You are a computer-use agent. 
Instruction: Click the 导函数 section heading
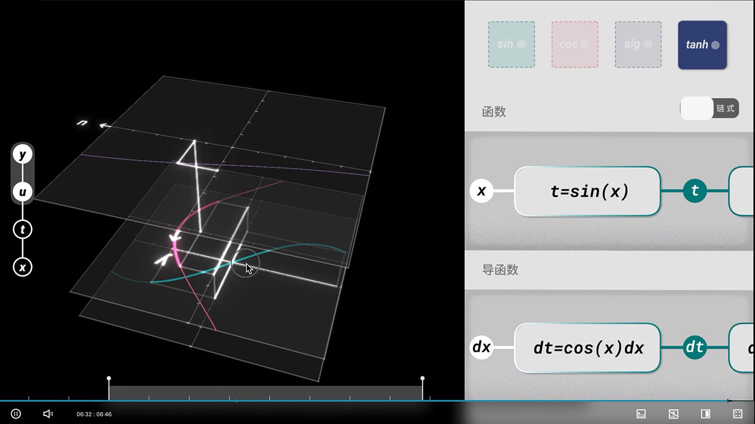[x=500, y=270]
